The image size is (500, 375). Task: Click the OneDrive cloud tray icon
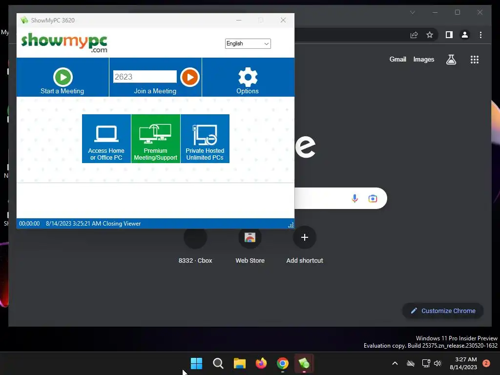[411, 363]
